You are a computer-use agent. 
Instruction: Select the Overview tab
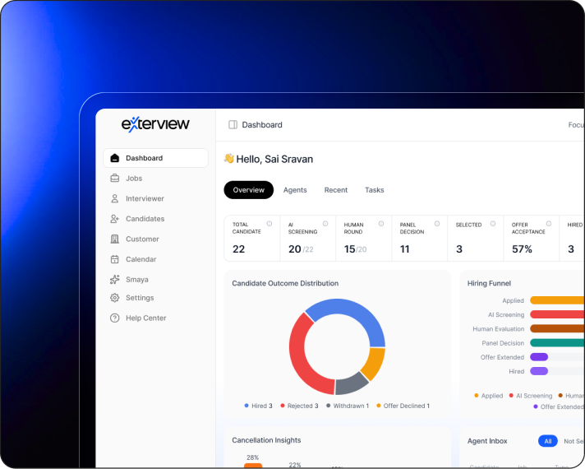[248, 190]
